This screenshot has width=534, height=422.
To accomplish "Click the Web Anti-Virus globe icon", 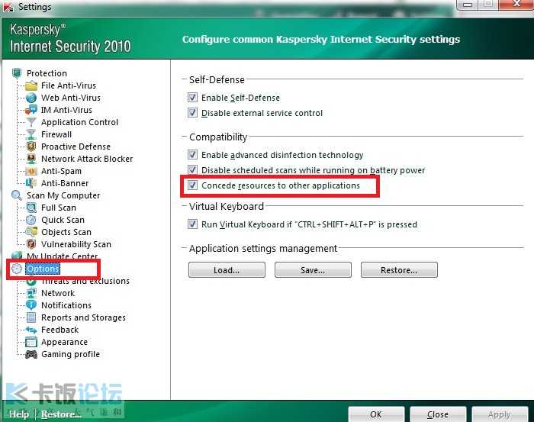I will pos(31,98).
